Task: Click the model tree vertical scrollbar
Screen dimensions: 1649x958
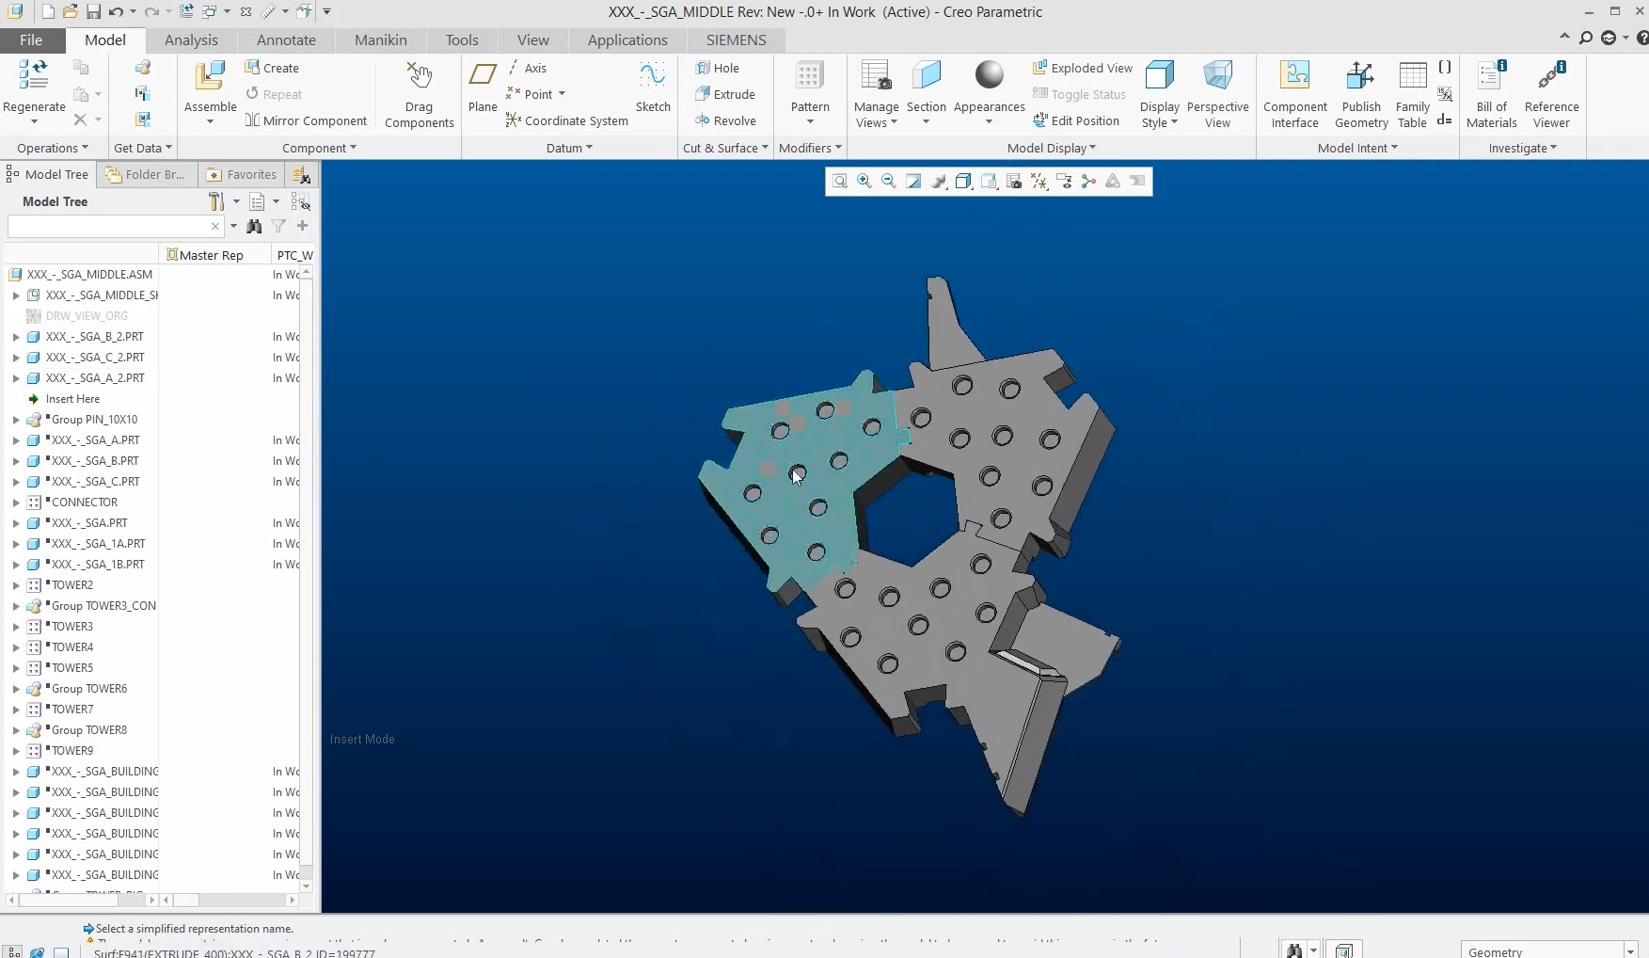Action: coord(306,578)
